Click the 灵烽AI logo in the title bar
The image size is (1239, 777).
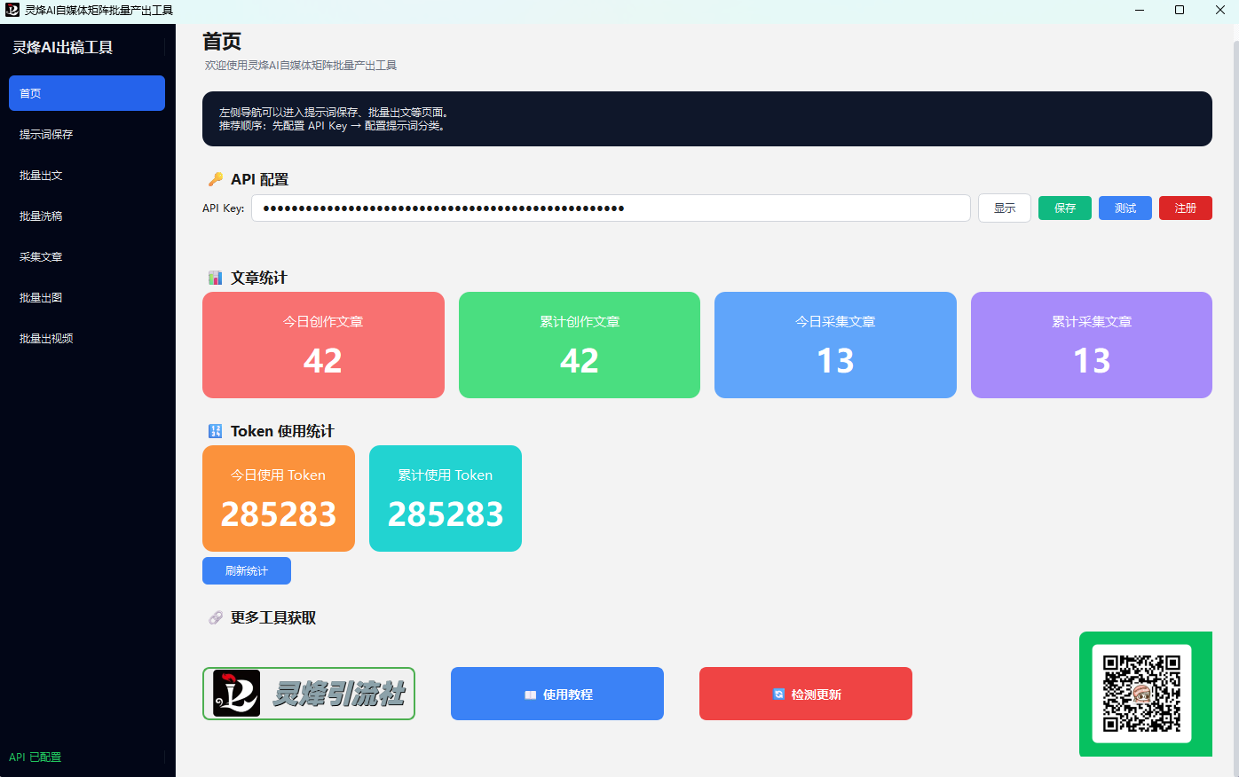click(12, 10)
